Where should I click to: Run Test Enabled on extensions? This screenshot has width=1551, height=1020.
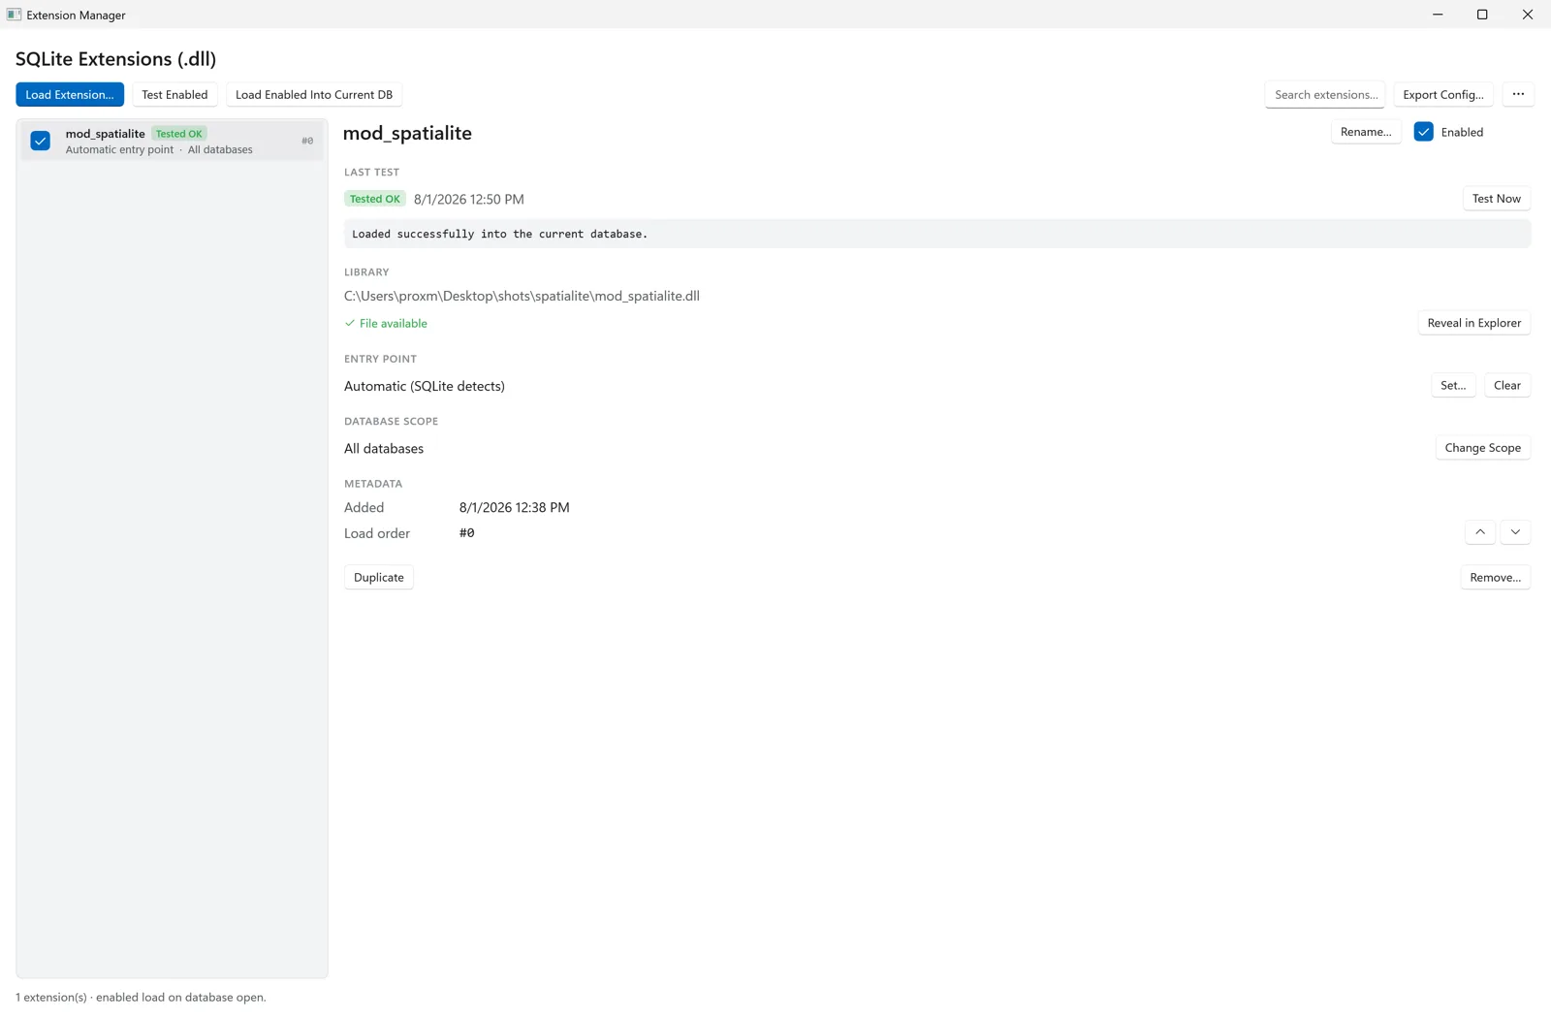tap(174, 94)
